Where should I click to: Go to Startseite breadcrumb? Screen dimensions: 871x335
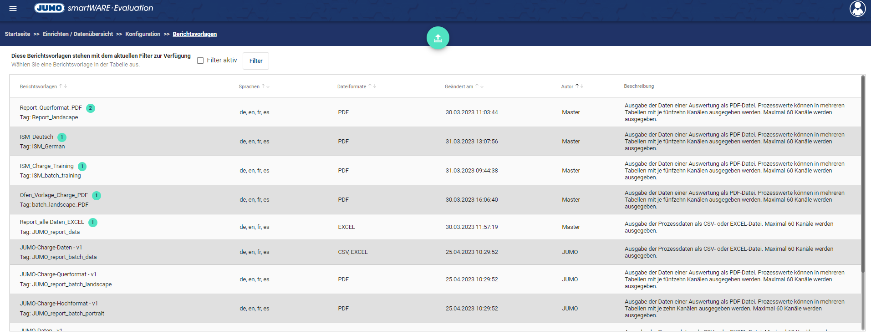(x=17, y=34)
